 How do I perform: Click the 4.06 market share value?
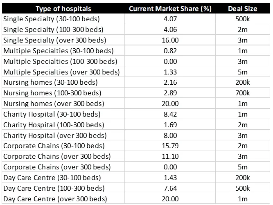(x=170, y=29)
